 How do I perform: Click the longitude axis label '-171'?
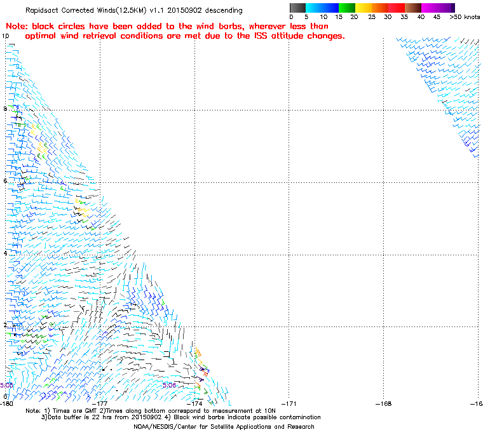pos(289,404)
